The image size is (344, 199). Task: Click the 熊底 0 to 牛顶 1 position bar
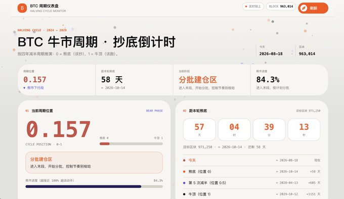click(131, 144)
